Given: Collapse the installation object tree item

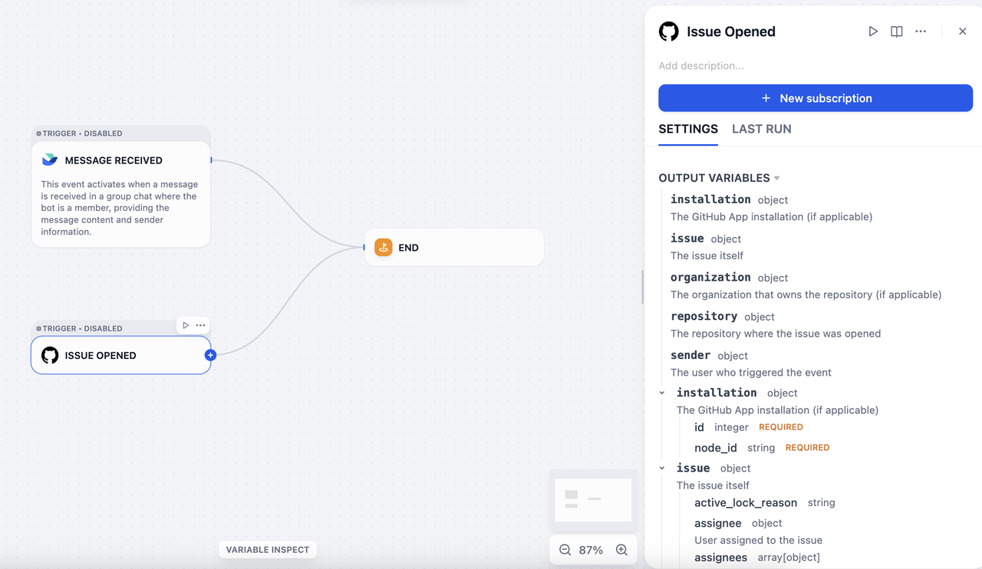Looking at the screenshot, I should (662, 393).
